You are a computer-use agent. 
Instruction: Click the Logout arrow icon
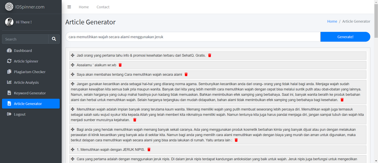pyautogui.click(x=9, y=114)
